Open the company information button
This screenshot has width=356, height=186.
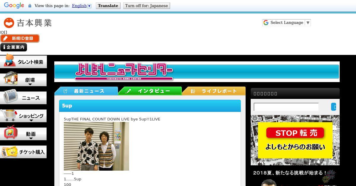pyautogui.click(x=14, y=47)
